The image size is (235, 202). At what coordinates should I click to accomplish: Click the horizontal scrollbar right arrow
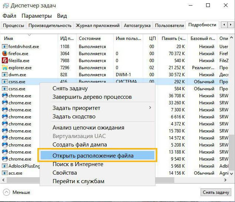(x=225, y=180)
